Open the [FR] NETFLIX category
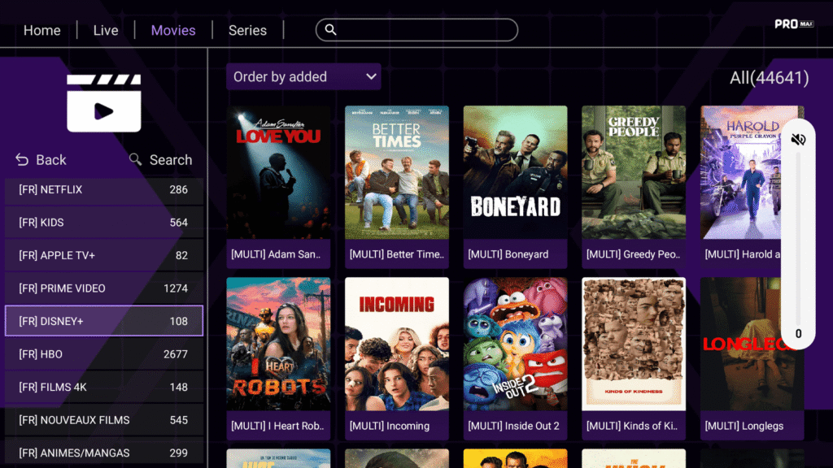This screenshot has width=833, height=468. click(104, 189)
